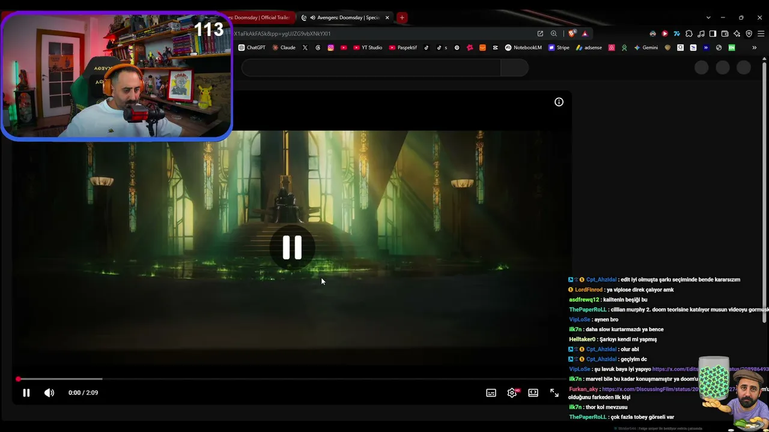The image size is (769, 432).
Task: Open the Instagram bookmark
Action: tap(330, 47)
